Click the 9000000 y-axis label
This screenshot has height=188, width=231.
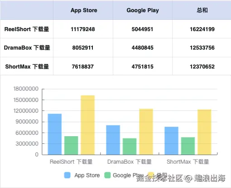pos(27,122)
